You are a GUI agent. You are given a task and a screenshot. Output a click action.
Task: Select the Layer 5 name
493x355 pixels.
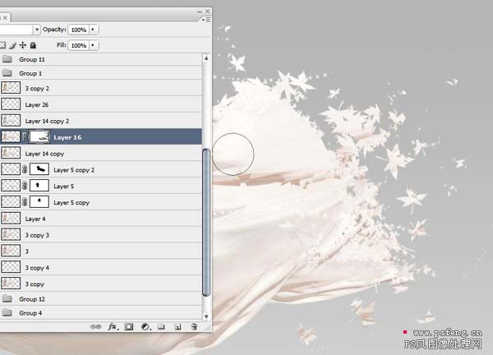(64, 187)
